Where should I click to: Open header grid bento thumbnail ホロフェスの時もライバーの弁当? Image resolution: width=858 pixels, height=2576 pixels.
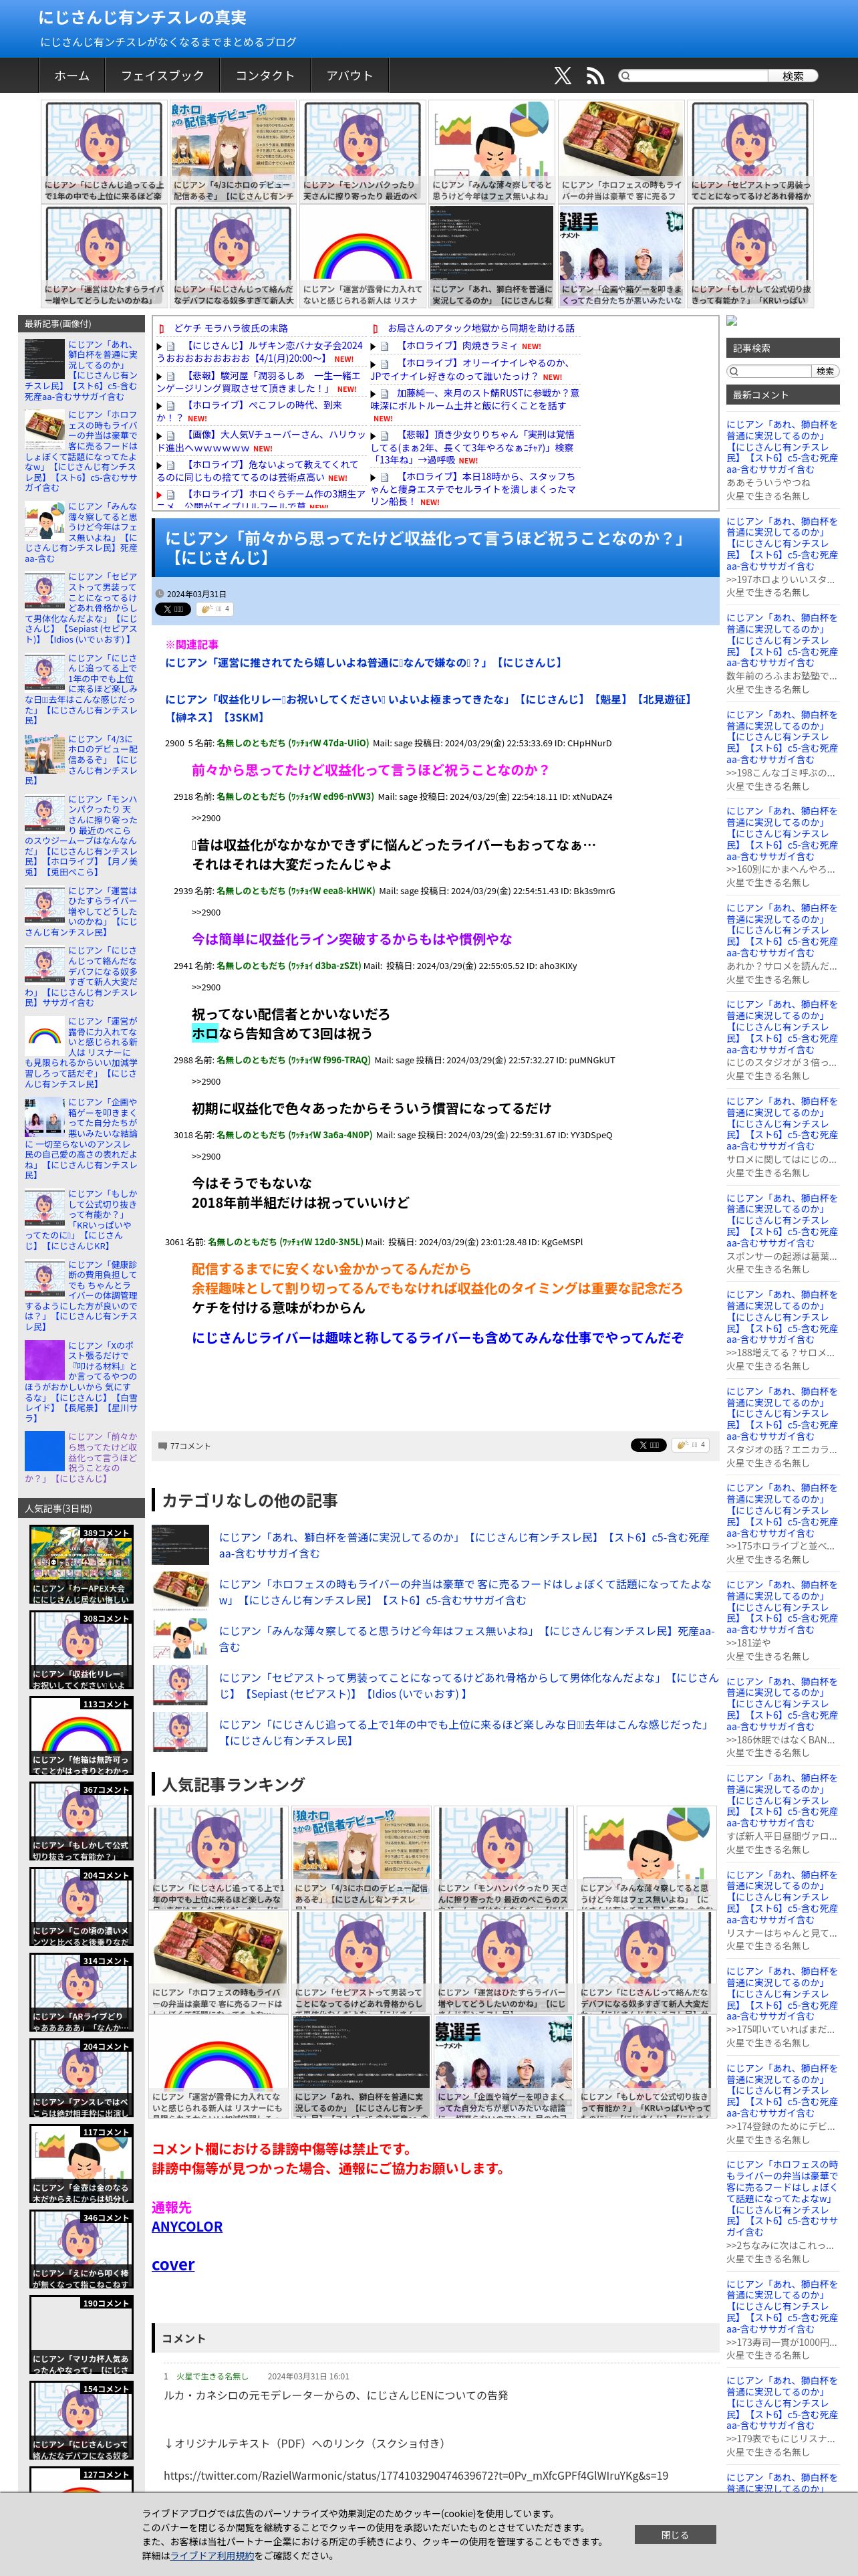point(621,152)
